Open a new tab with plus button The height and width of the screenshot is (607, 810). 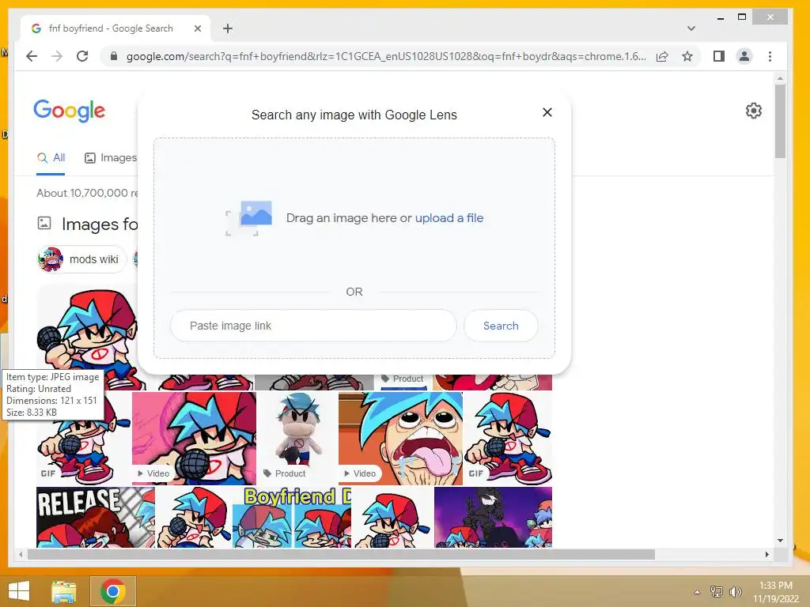pos(227,28)
